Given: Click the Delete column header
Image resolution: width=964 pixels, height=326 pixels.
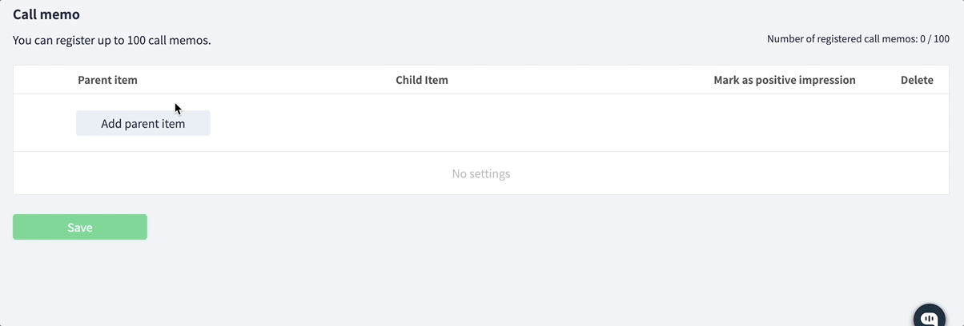Looking at the screenshot, I should tap(917, 80).
